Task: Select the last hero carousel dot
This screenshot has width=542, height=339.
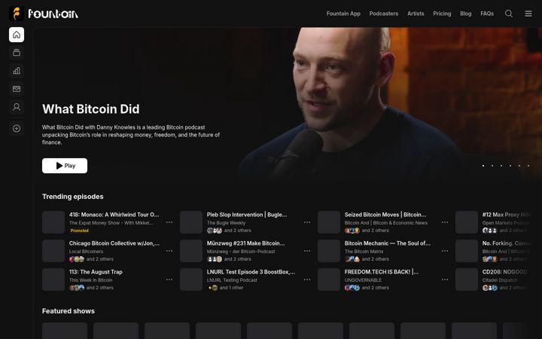Action: click(528, 166)
